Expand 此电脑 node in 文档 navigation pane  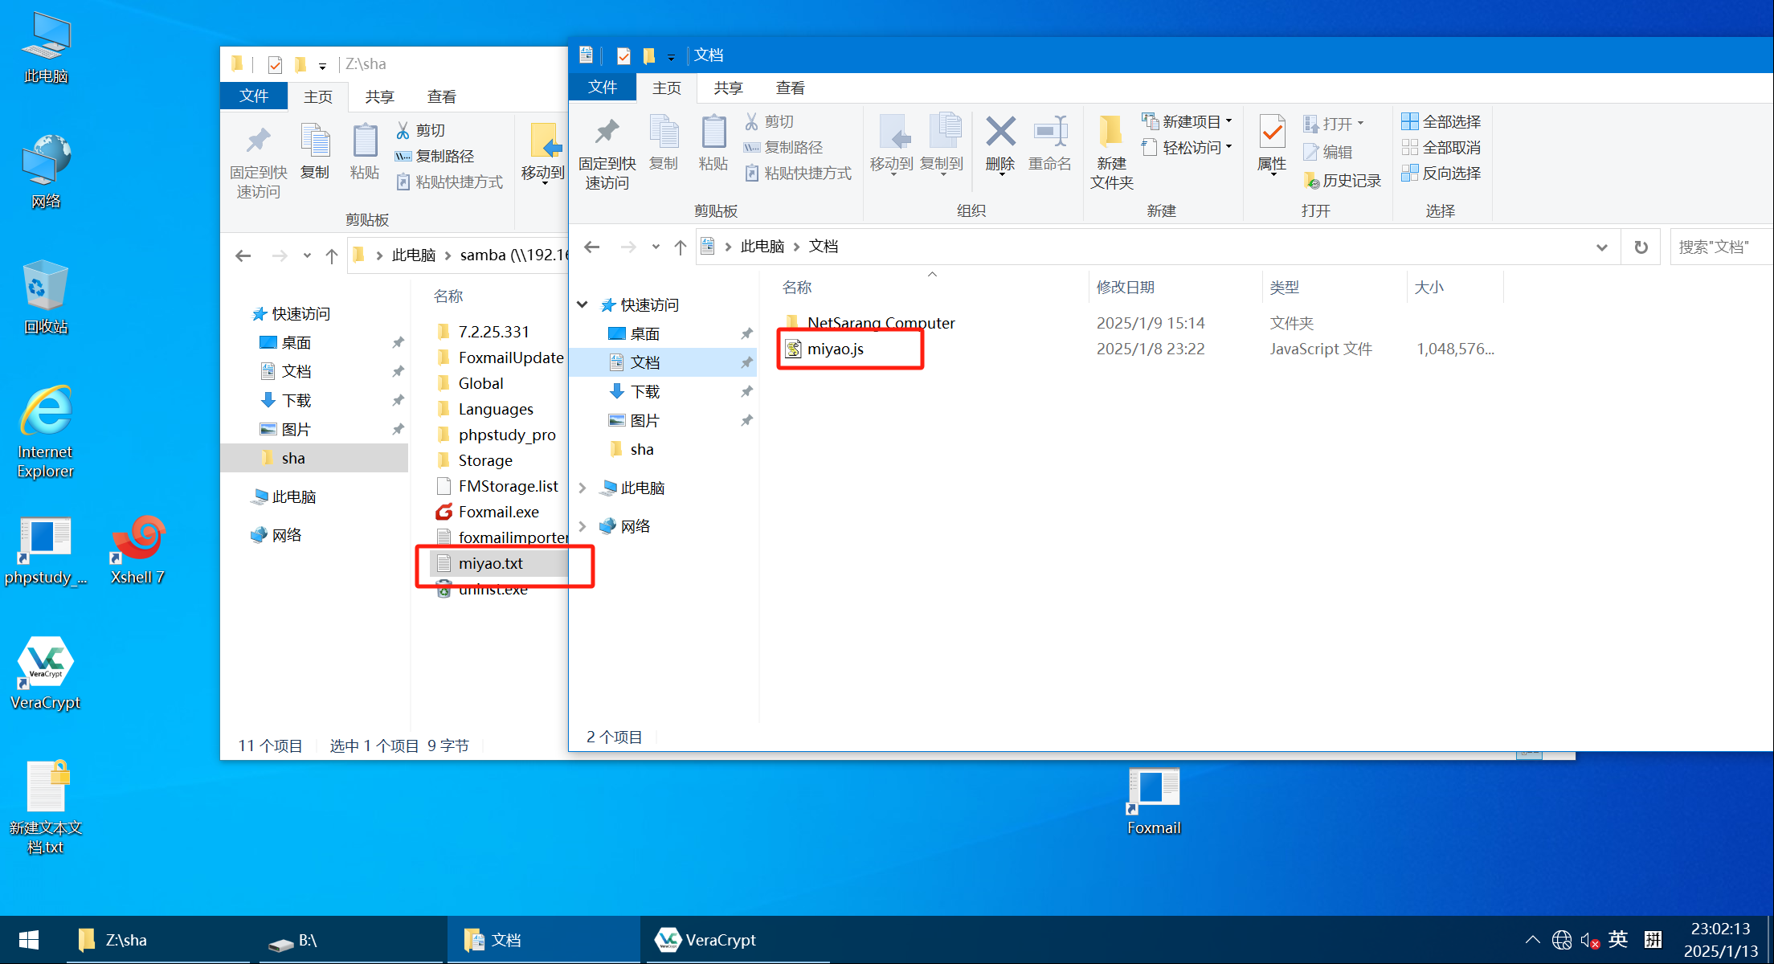tap(583, 488)
